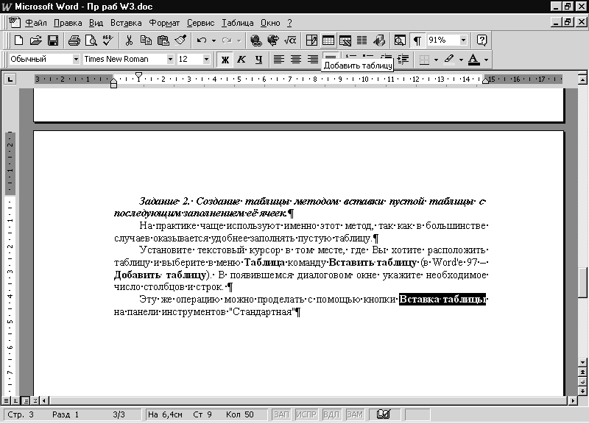Open the Times New Roman font dropdown
Image resolution: width=589 pixels, height=424 pixels.
coord(170,59)
